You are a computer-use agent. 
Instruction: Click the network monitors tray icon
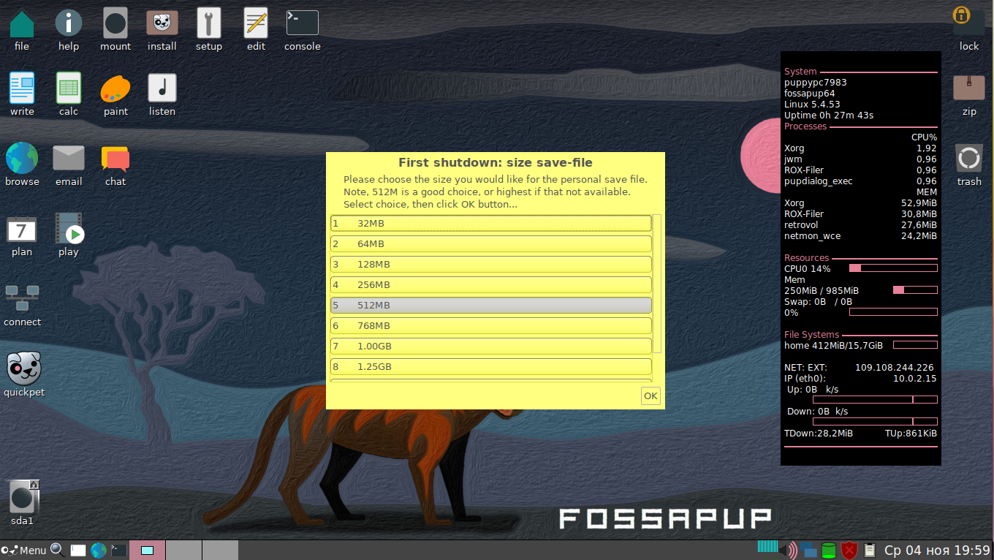tap(808, 550)
